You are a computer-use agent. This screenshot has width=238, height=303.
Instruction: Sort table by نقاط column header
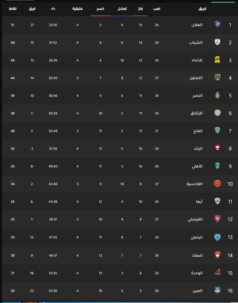pos(13,9)
